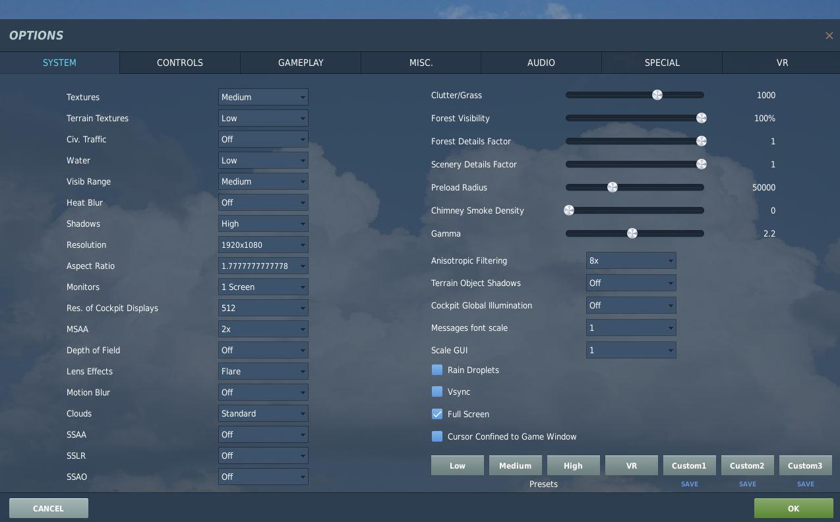The width and height of the screenshot is (840, 522).
Task: Click SAVE under Custom2
Action: tap(748, 484)
